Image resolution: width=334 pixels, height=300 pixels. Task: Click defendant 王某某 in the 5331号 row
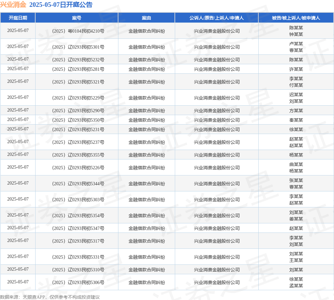click(296, 261)
